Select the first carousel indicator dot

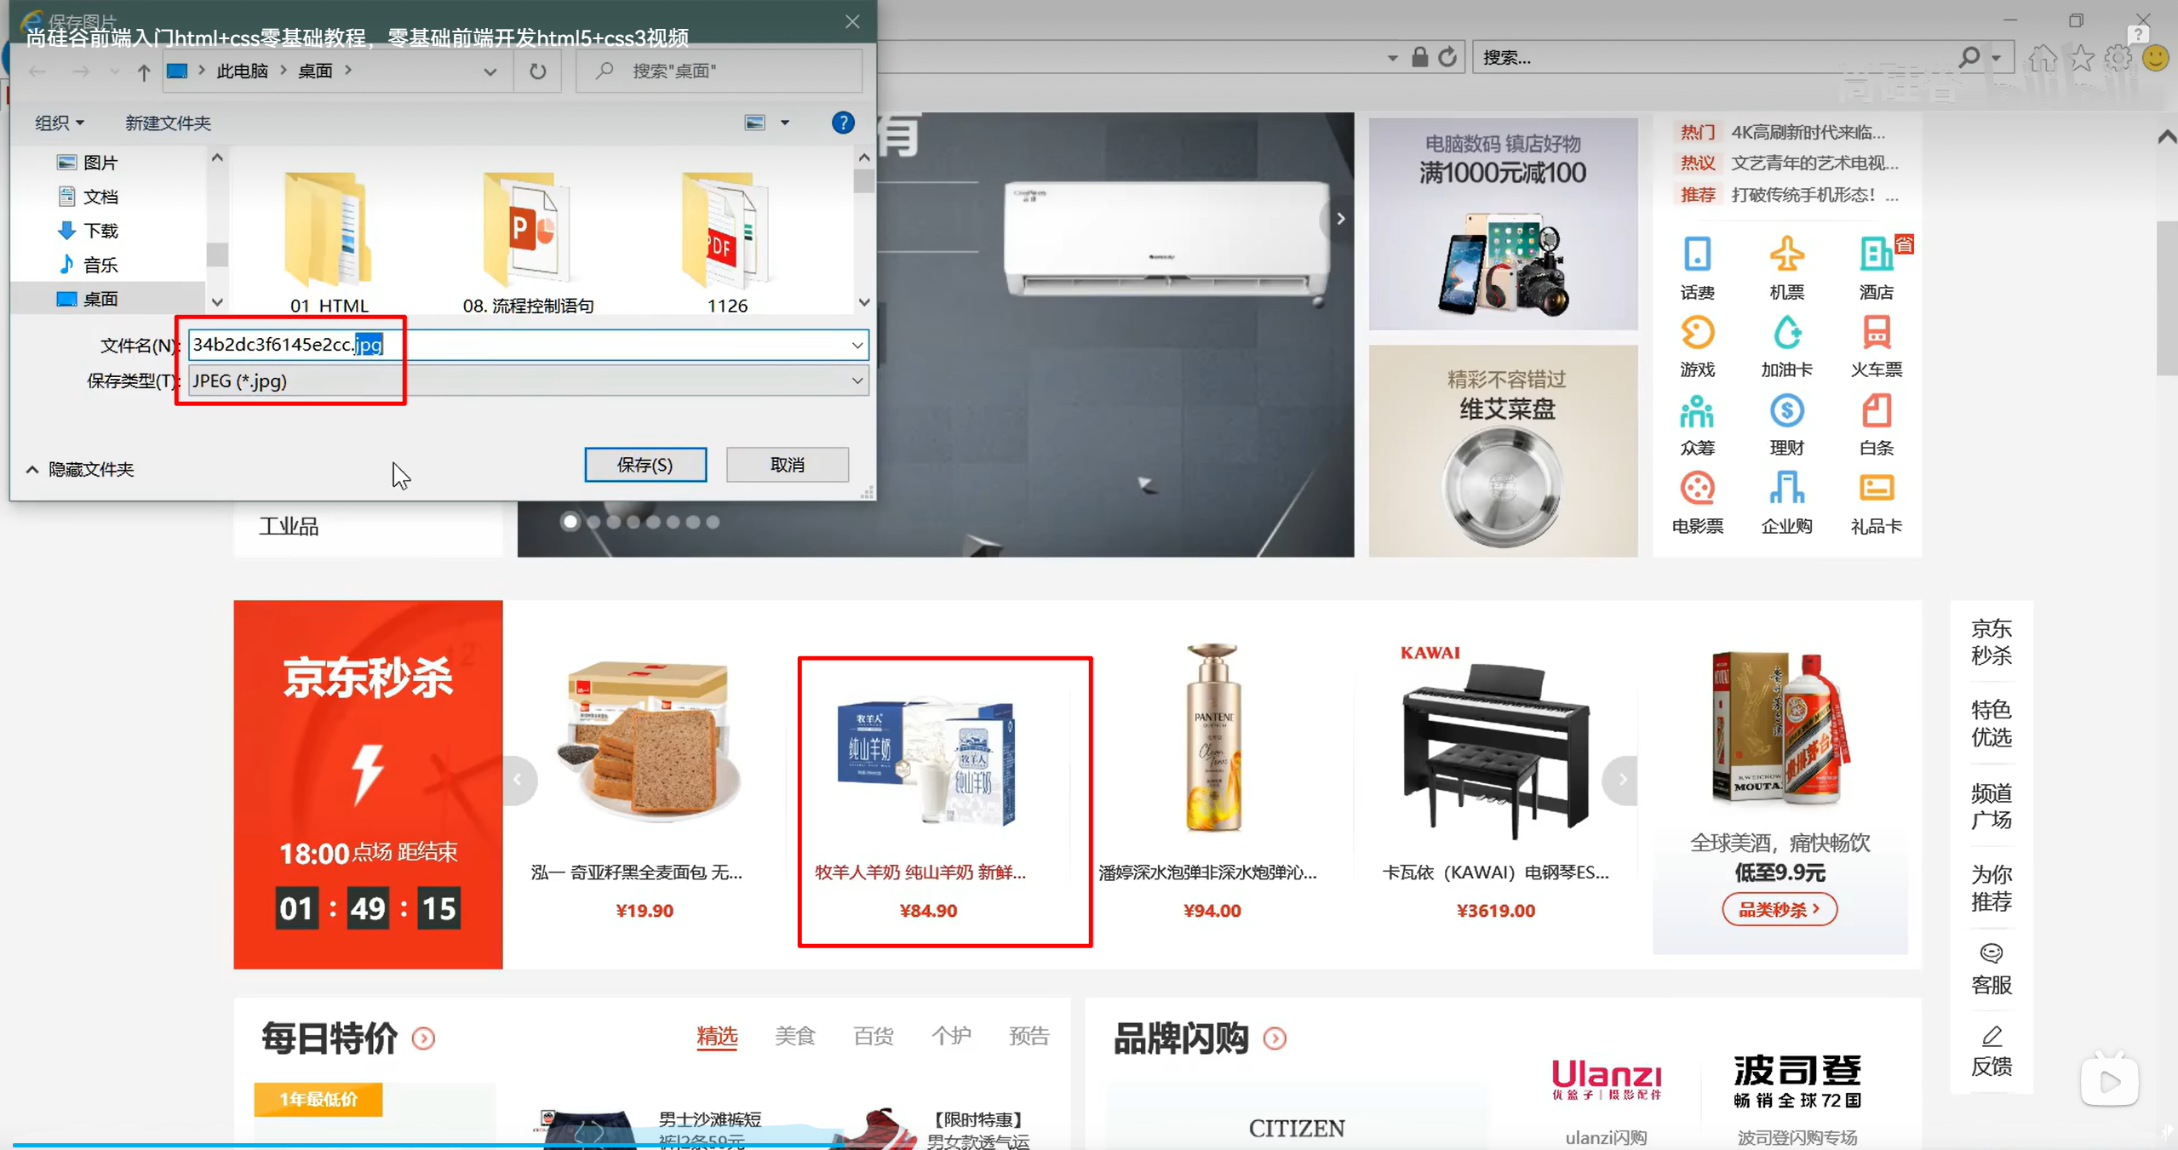click(x=570, y=522)
